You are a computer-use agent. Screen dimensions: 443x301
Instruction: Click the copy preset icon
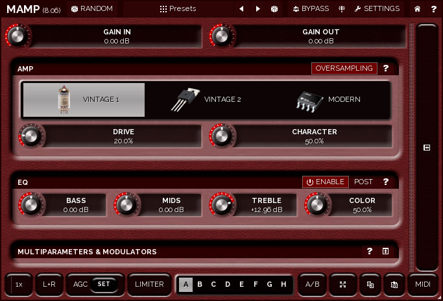click(370, 284)
